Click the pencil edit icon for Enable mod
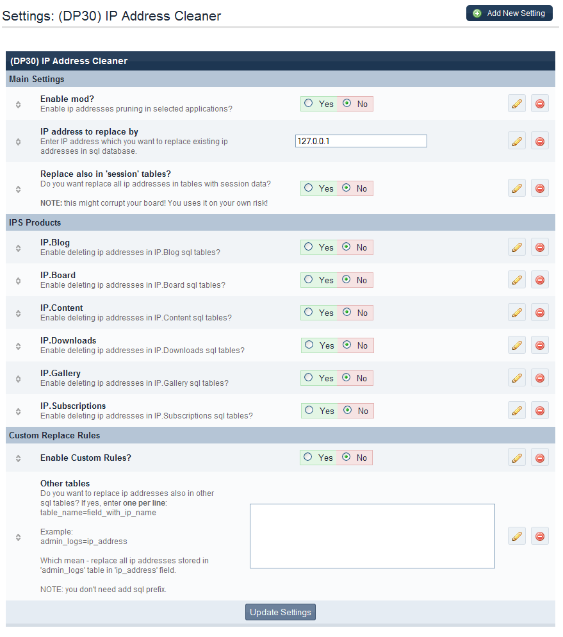The image size is (563, 637). 517,104
